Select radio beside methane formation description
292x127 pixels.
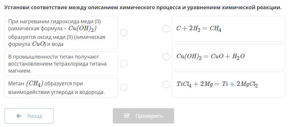tap(124, 88)
